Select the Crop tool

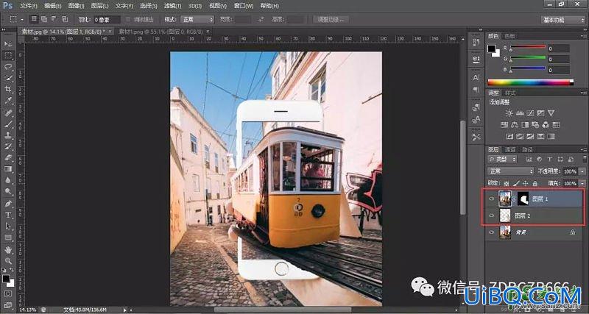point(8,89)
